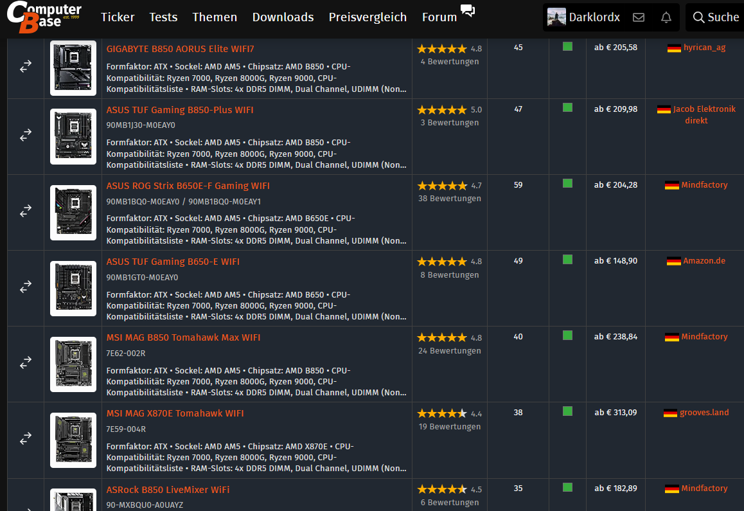Click availability green square for ASRock B850 LiveMixer

tap(567, 487)
